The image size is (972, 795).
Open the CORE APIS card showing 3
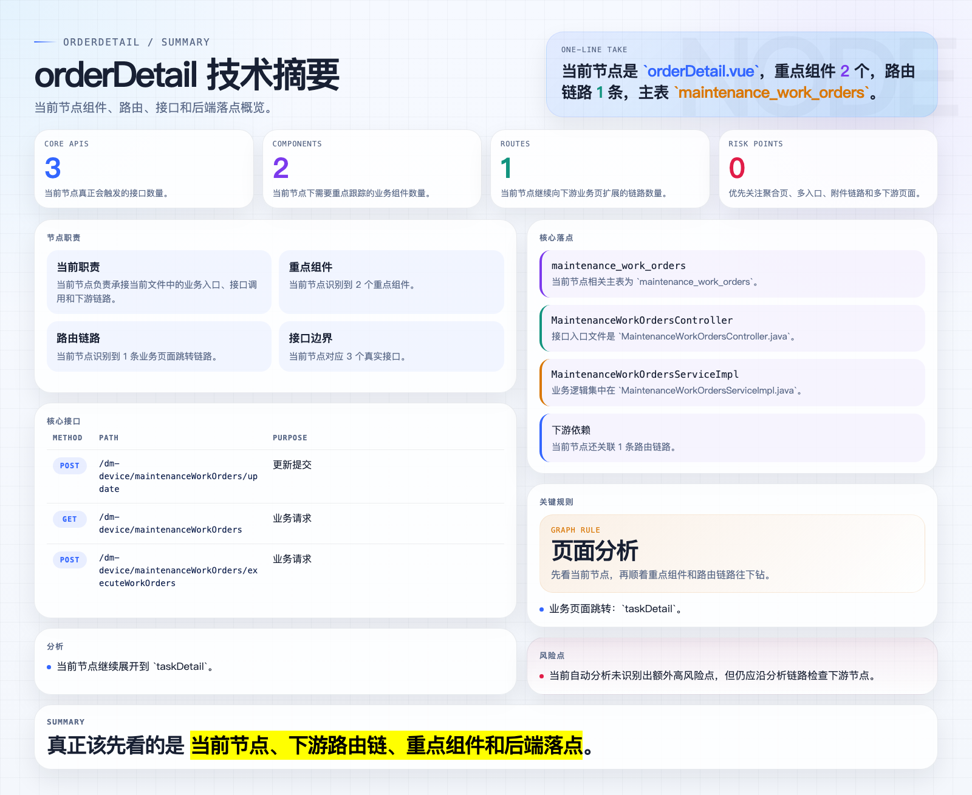(x=144, y=169)
